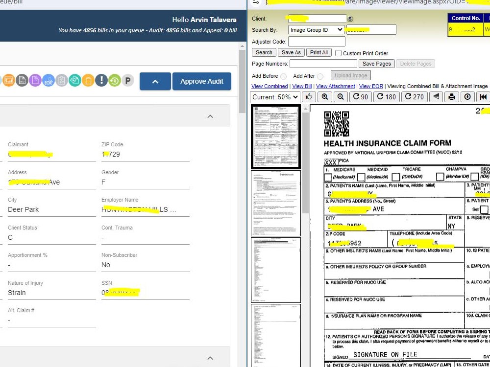Rotate the image 180 degrees

click(386, 97)
